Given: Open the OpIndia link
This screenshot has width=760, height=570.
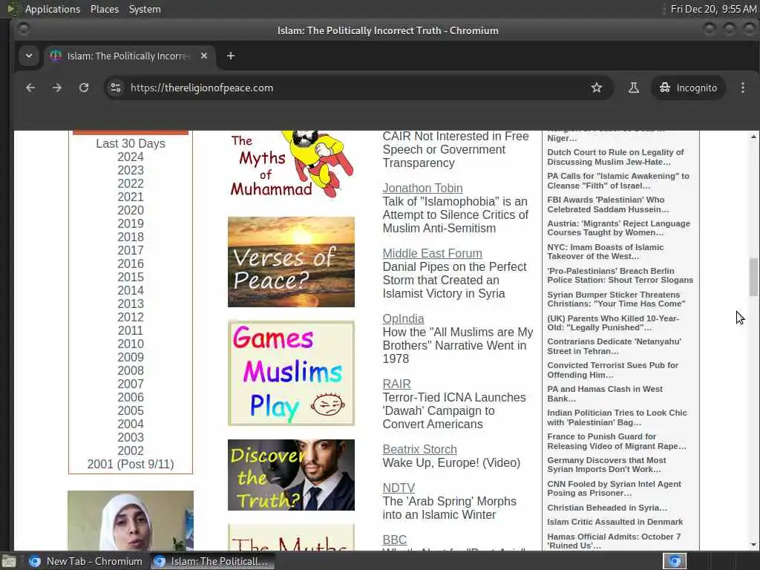Looking at the screenshot, I should click(x=403, y=319).
